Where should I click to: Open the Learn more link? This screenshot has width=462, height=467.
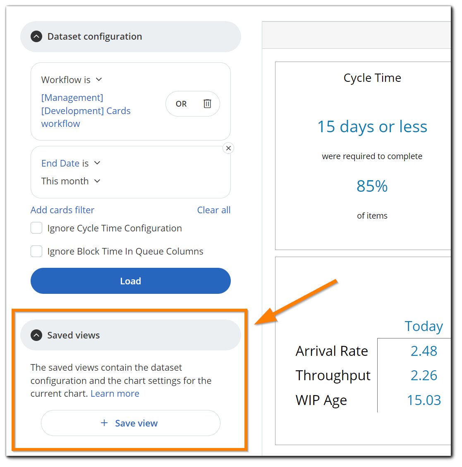(x=115, y=393)
